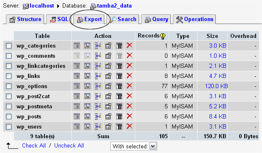Browse the wp_post2cat table

click(77, 97)
